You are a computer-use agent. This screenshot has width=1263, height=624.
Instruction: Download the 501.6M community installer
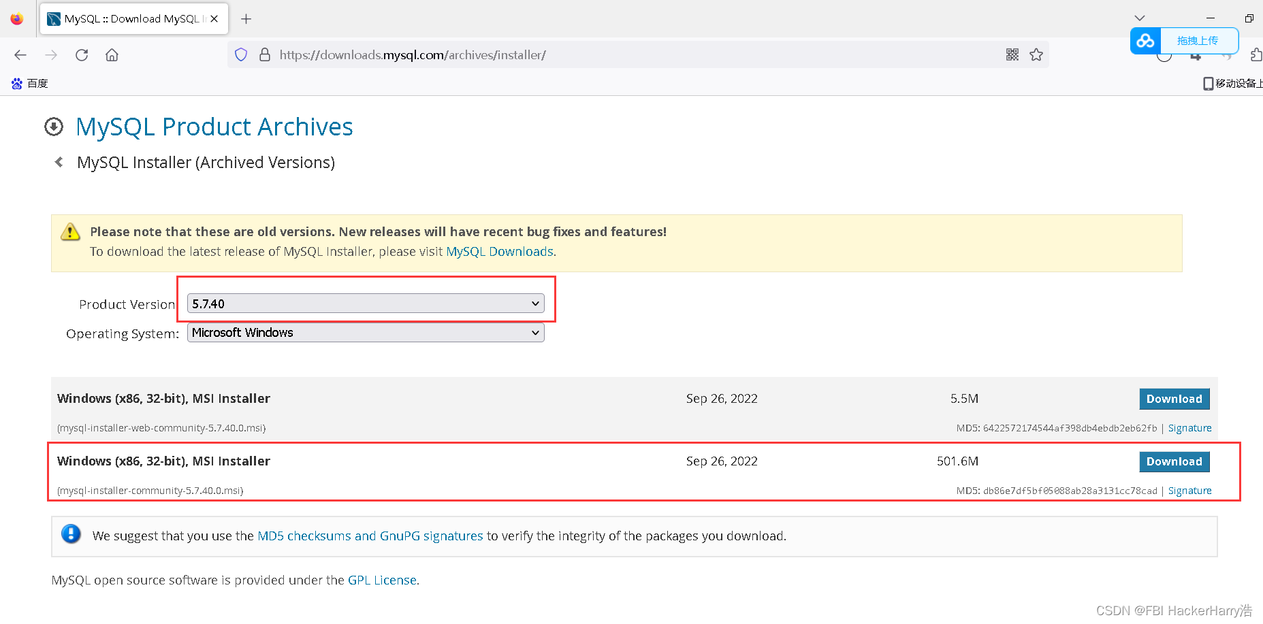pyautogui.click(x=1174, y=461)
